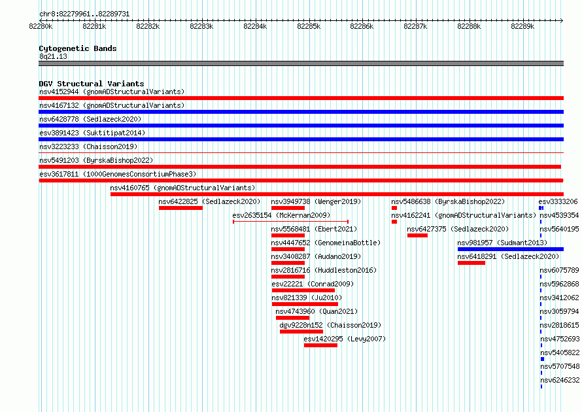Click the nsv4167132 gnomAD variant label
This screenshot has height=412, width=582.
point(112,105)
